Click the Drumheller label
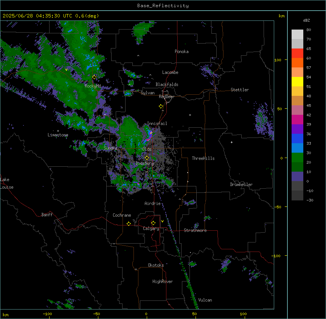Image resolution: width=326 pixels, height=319 pixels. [x=241, y=185]
